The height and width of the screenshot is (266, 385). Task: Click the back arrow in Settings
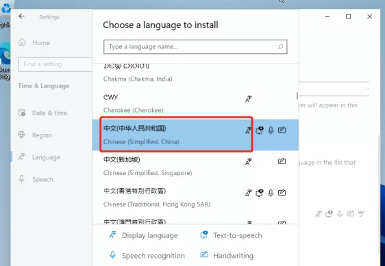(x=22, y=16)
